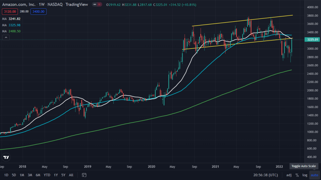Select the 1D time range
The image size is (321, 180).
(6, 175)
